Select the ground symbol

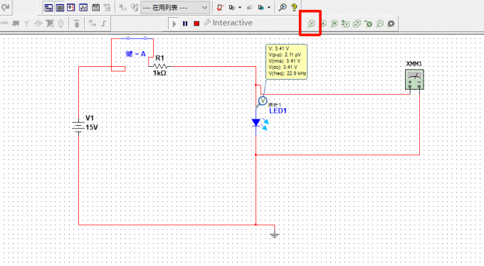coord(275,235)
